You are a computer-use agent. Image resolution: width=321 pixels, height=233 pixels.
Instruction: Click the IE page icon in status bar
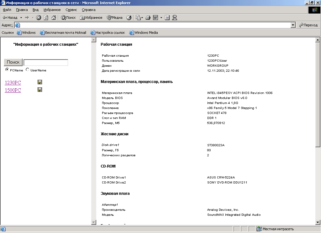(x=3, y=229)
